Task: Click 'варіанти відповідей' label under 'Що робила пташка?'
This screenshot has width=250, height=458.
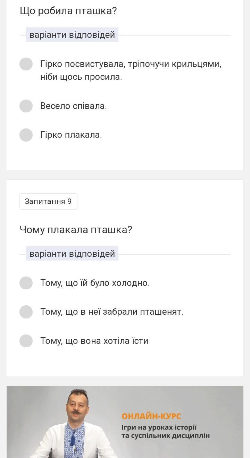Action: click(72, 35)
